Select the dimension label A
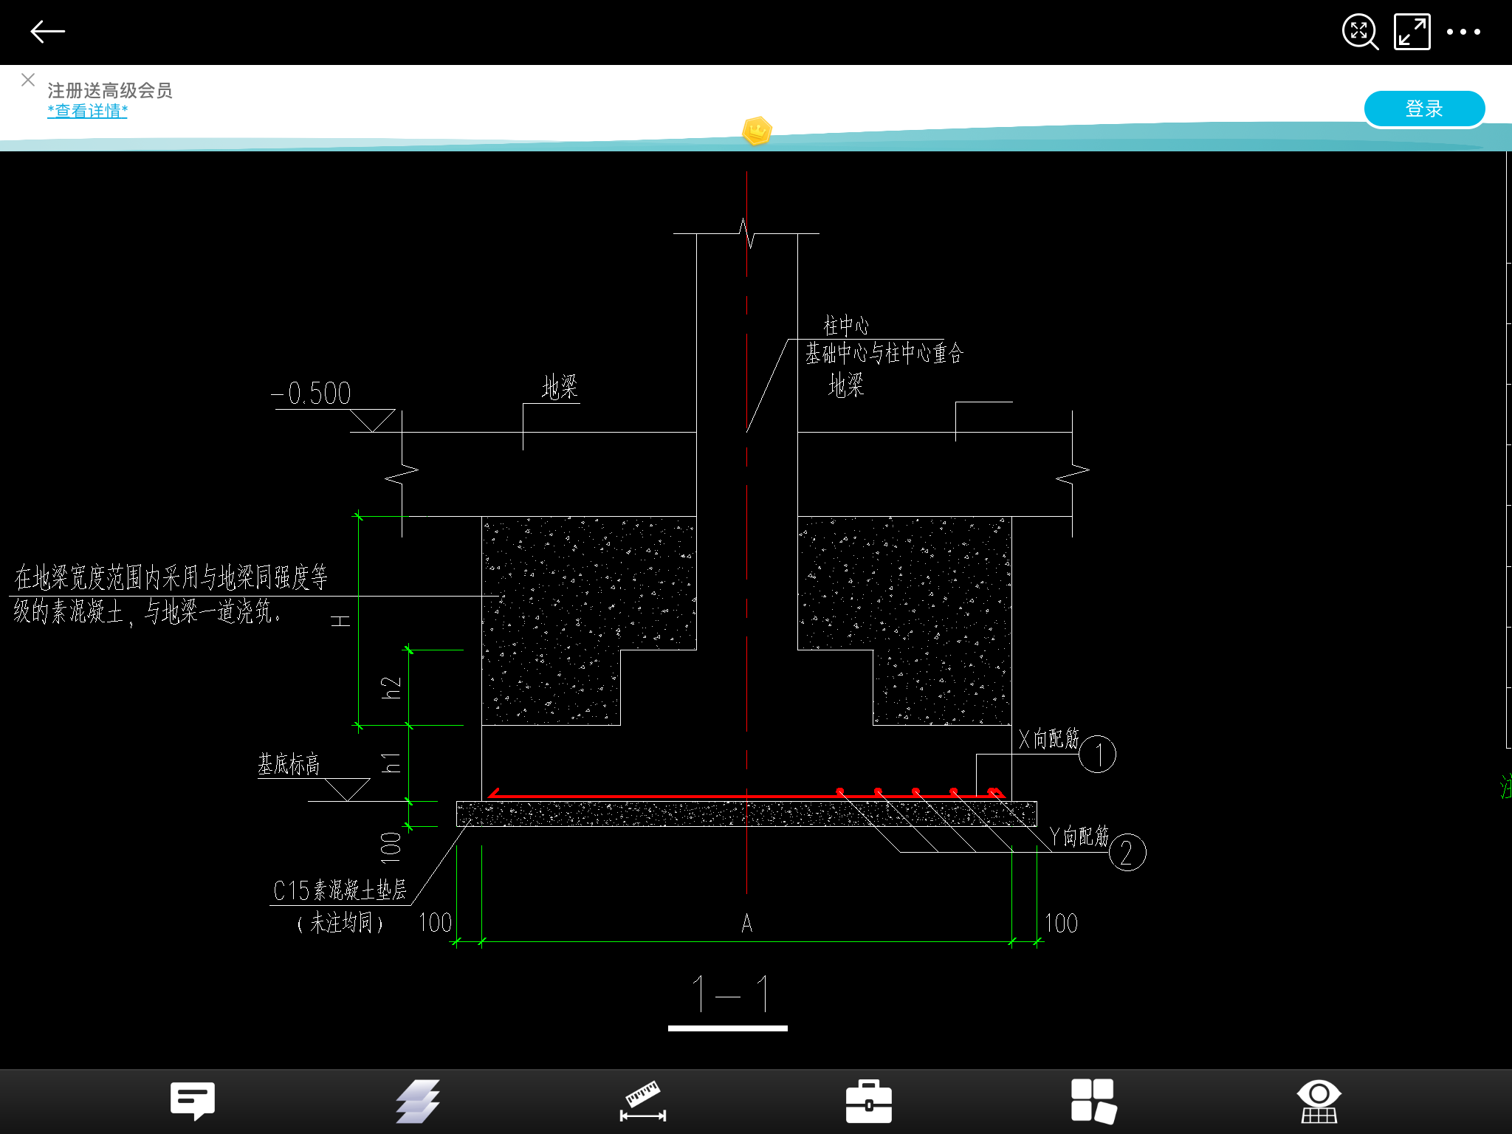 tap(747, 923)
